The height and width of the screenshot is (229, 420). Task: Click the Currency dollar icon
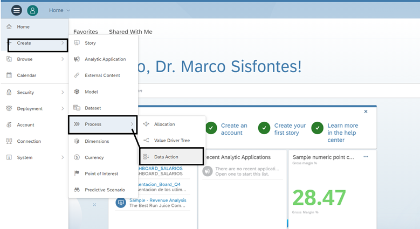77,157
